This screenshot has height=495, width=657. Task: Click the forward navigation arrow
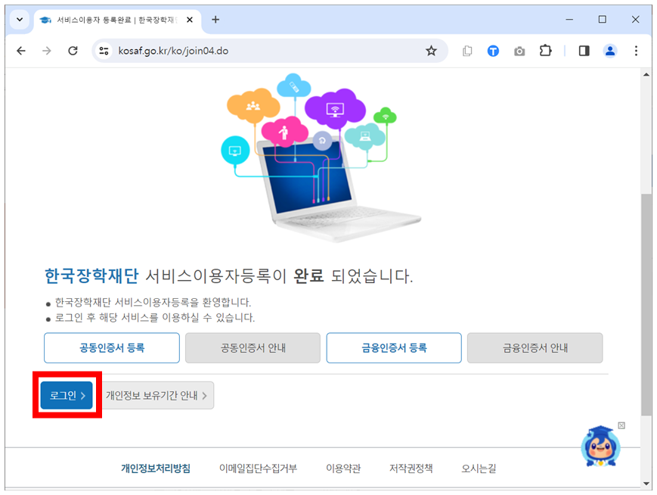47,51
